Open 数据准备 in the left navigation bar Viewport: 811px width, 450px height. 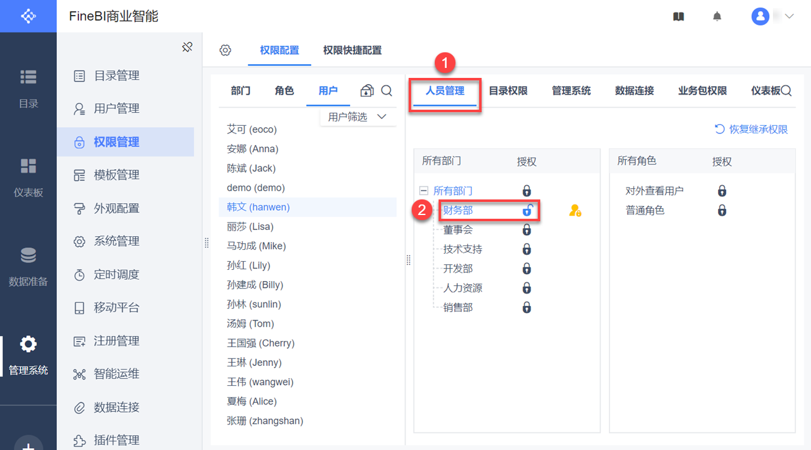(x=28, y=265)
